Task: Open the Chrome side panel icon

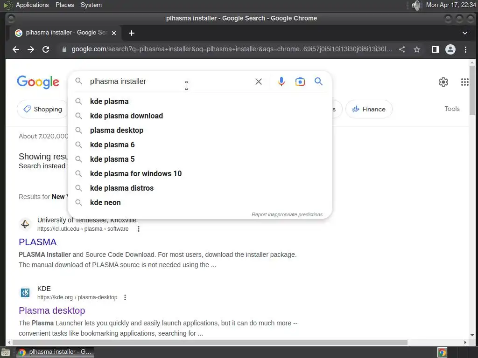Action: [436, 49]
